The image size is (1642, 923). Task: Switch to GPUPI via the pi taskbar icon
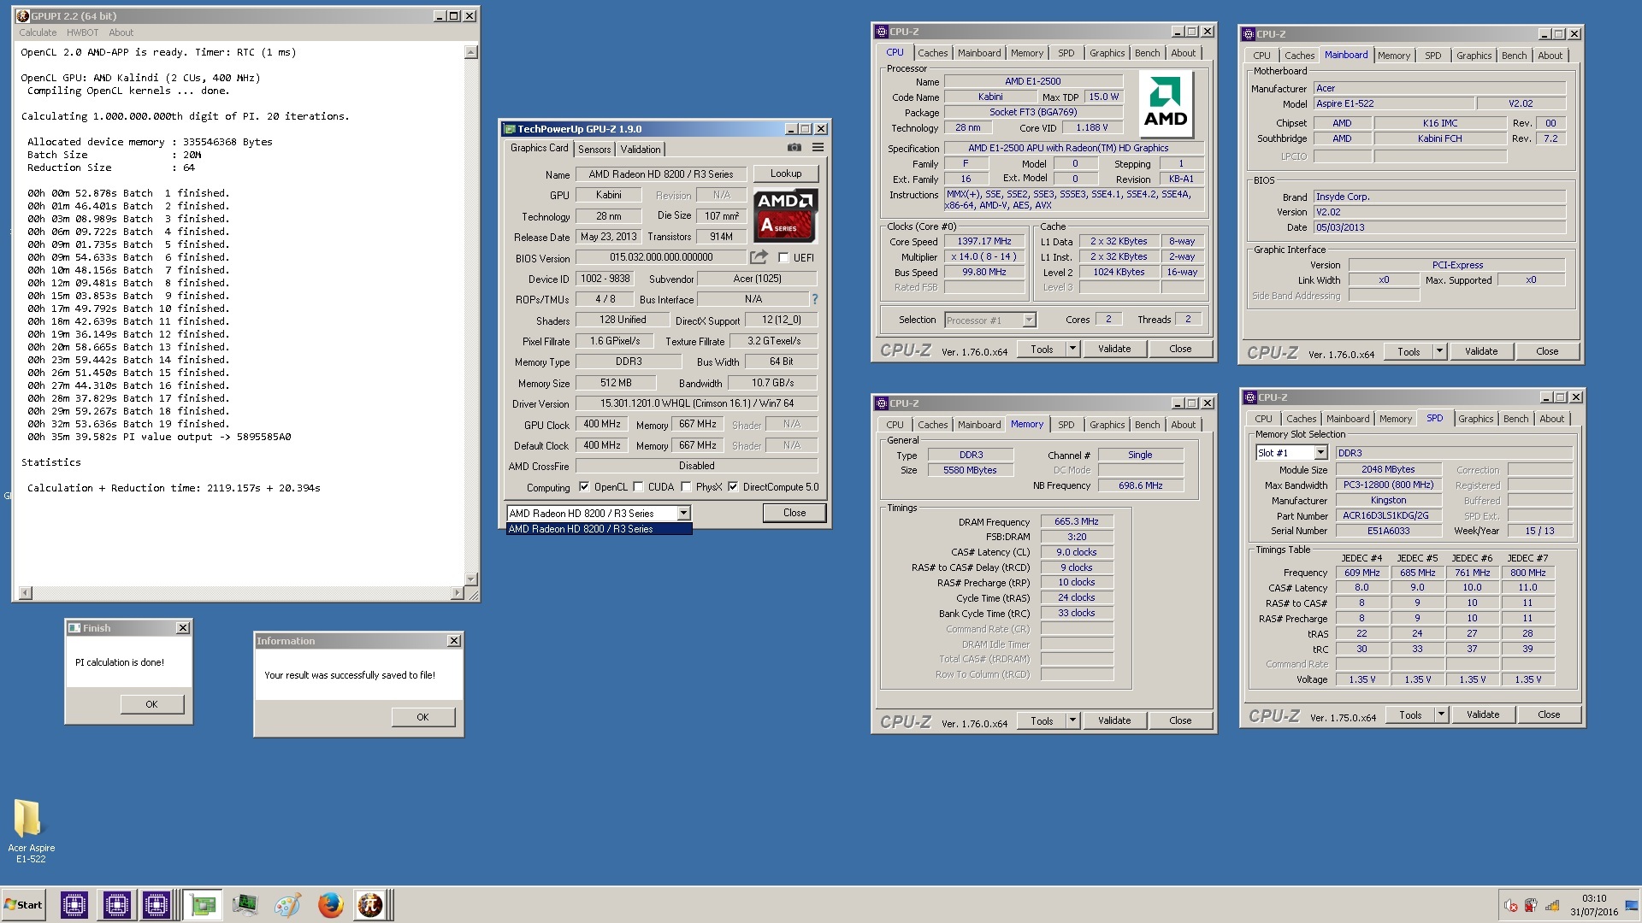[x=370, y=905]
